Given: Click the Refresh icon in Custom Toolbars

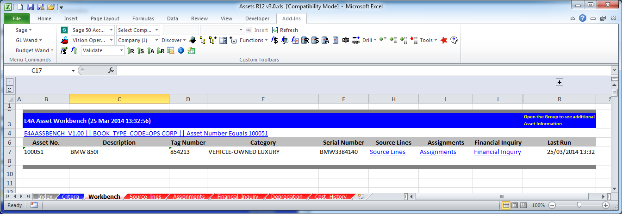Looking at the screenshot, I should pyautogui.click(x=275, y=30).
